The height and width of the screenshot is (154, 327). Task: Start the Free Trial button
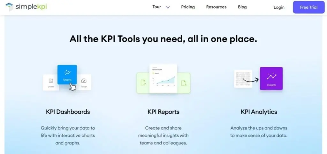click(x=308, y=7)
